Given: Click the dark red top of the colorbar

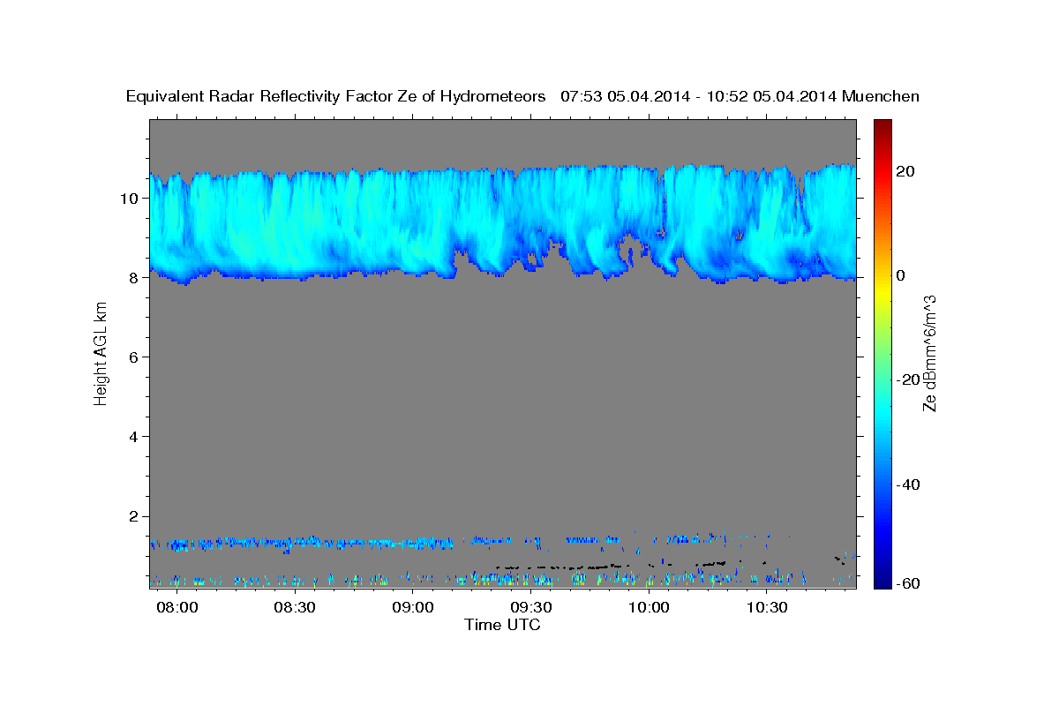Looking at the screenshot, I should (881, 126).
